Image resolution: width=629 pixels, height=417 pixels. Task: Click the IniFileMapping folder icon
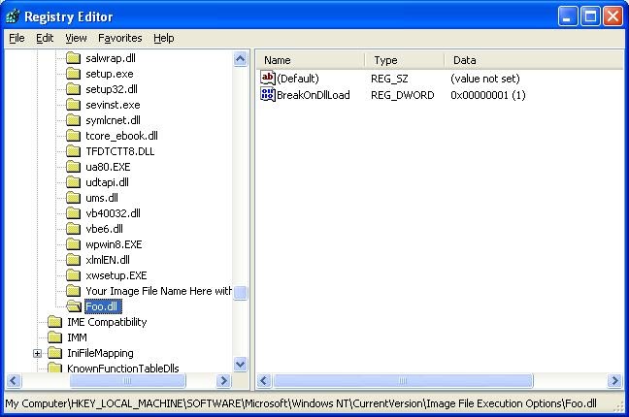pyautogui.click(x=54, y=353)
